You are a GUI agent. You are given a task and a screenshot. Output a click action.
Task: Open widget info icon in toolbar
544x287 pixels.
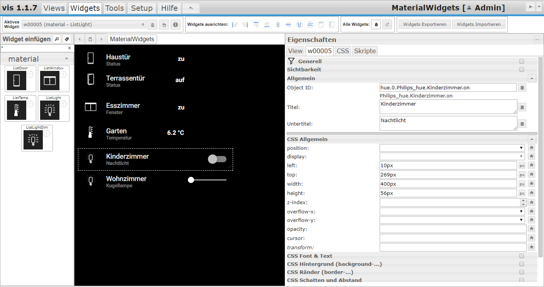coord(176,25)
